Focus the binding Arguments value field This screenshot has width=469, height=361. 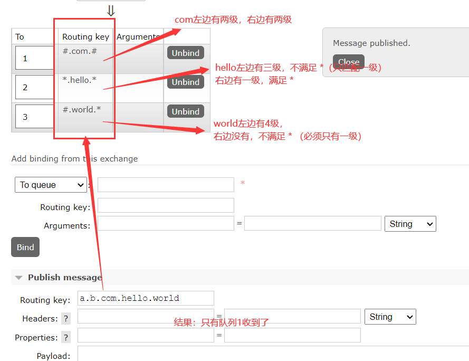pyautogui.click(x=312, y=223)
